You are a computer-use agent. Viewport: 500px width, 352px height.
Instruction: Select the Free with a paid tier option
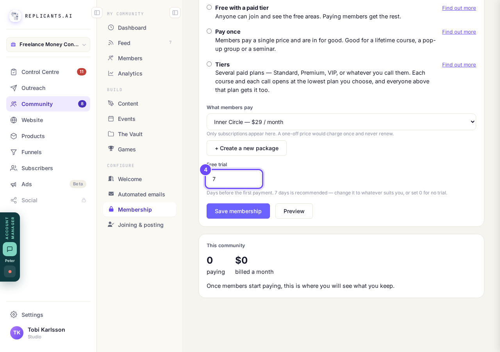coord(209,7)
